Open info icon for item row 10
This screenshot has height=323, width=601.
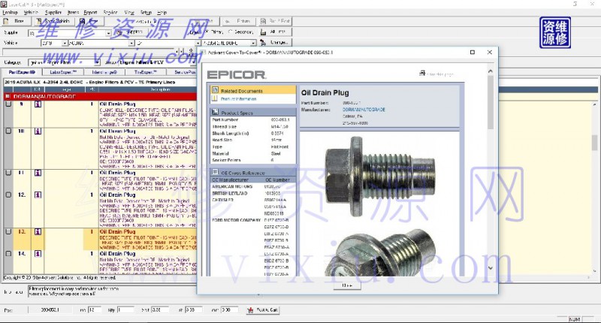pos(38,131)
